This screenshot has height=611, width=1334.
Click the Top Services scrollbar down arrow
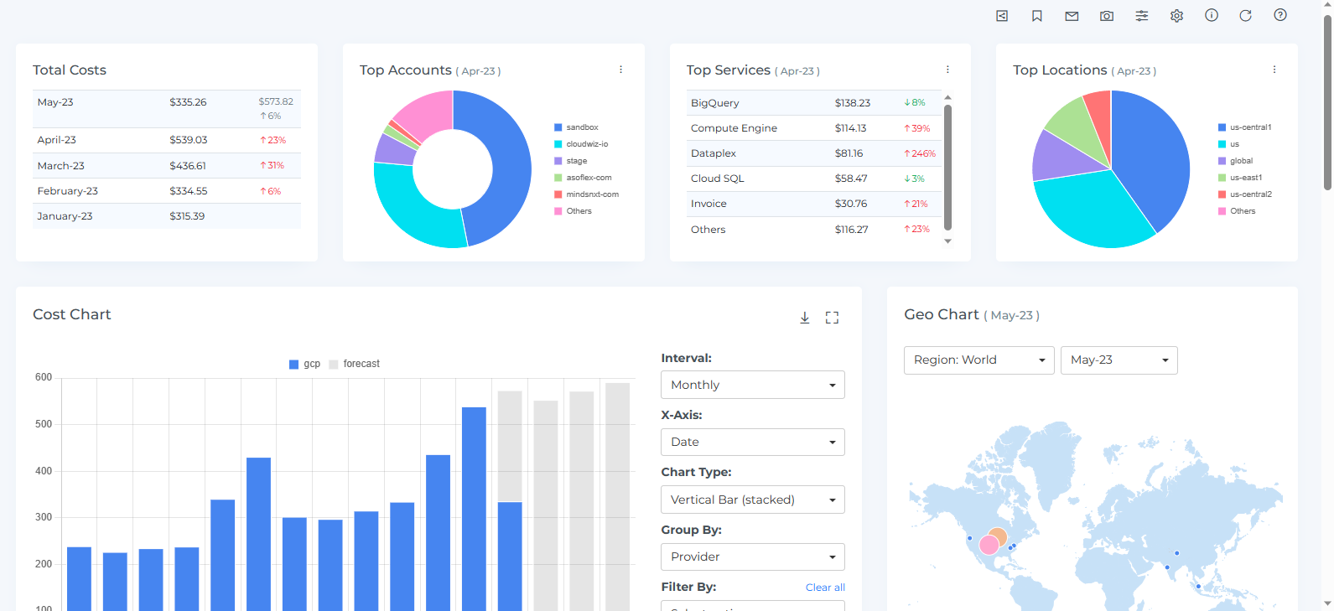coord(948,241)
